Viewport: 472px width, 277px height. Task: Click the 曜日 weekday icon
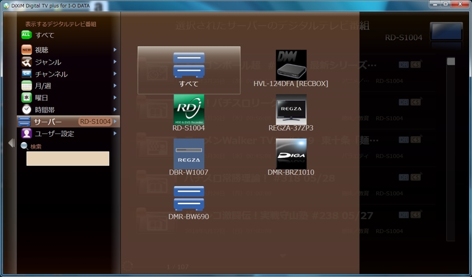pyautogui.click(x=26, y=98)
